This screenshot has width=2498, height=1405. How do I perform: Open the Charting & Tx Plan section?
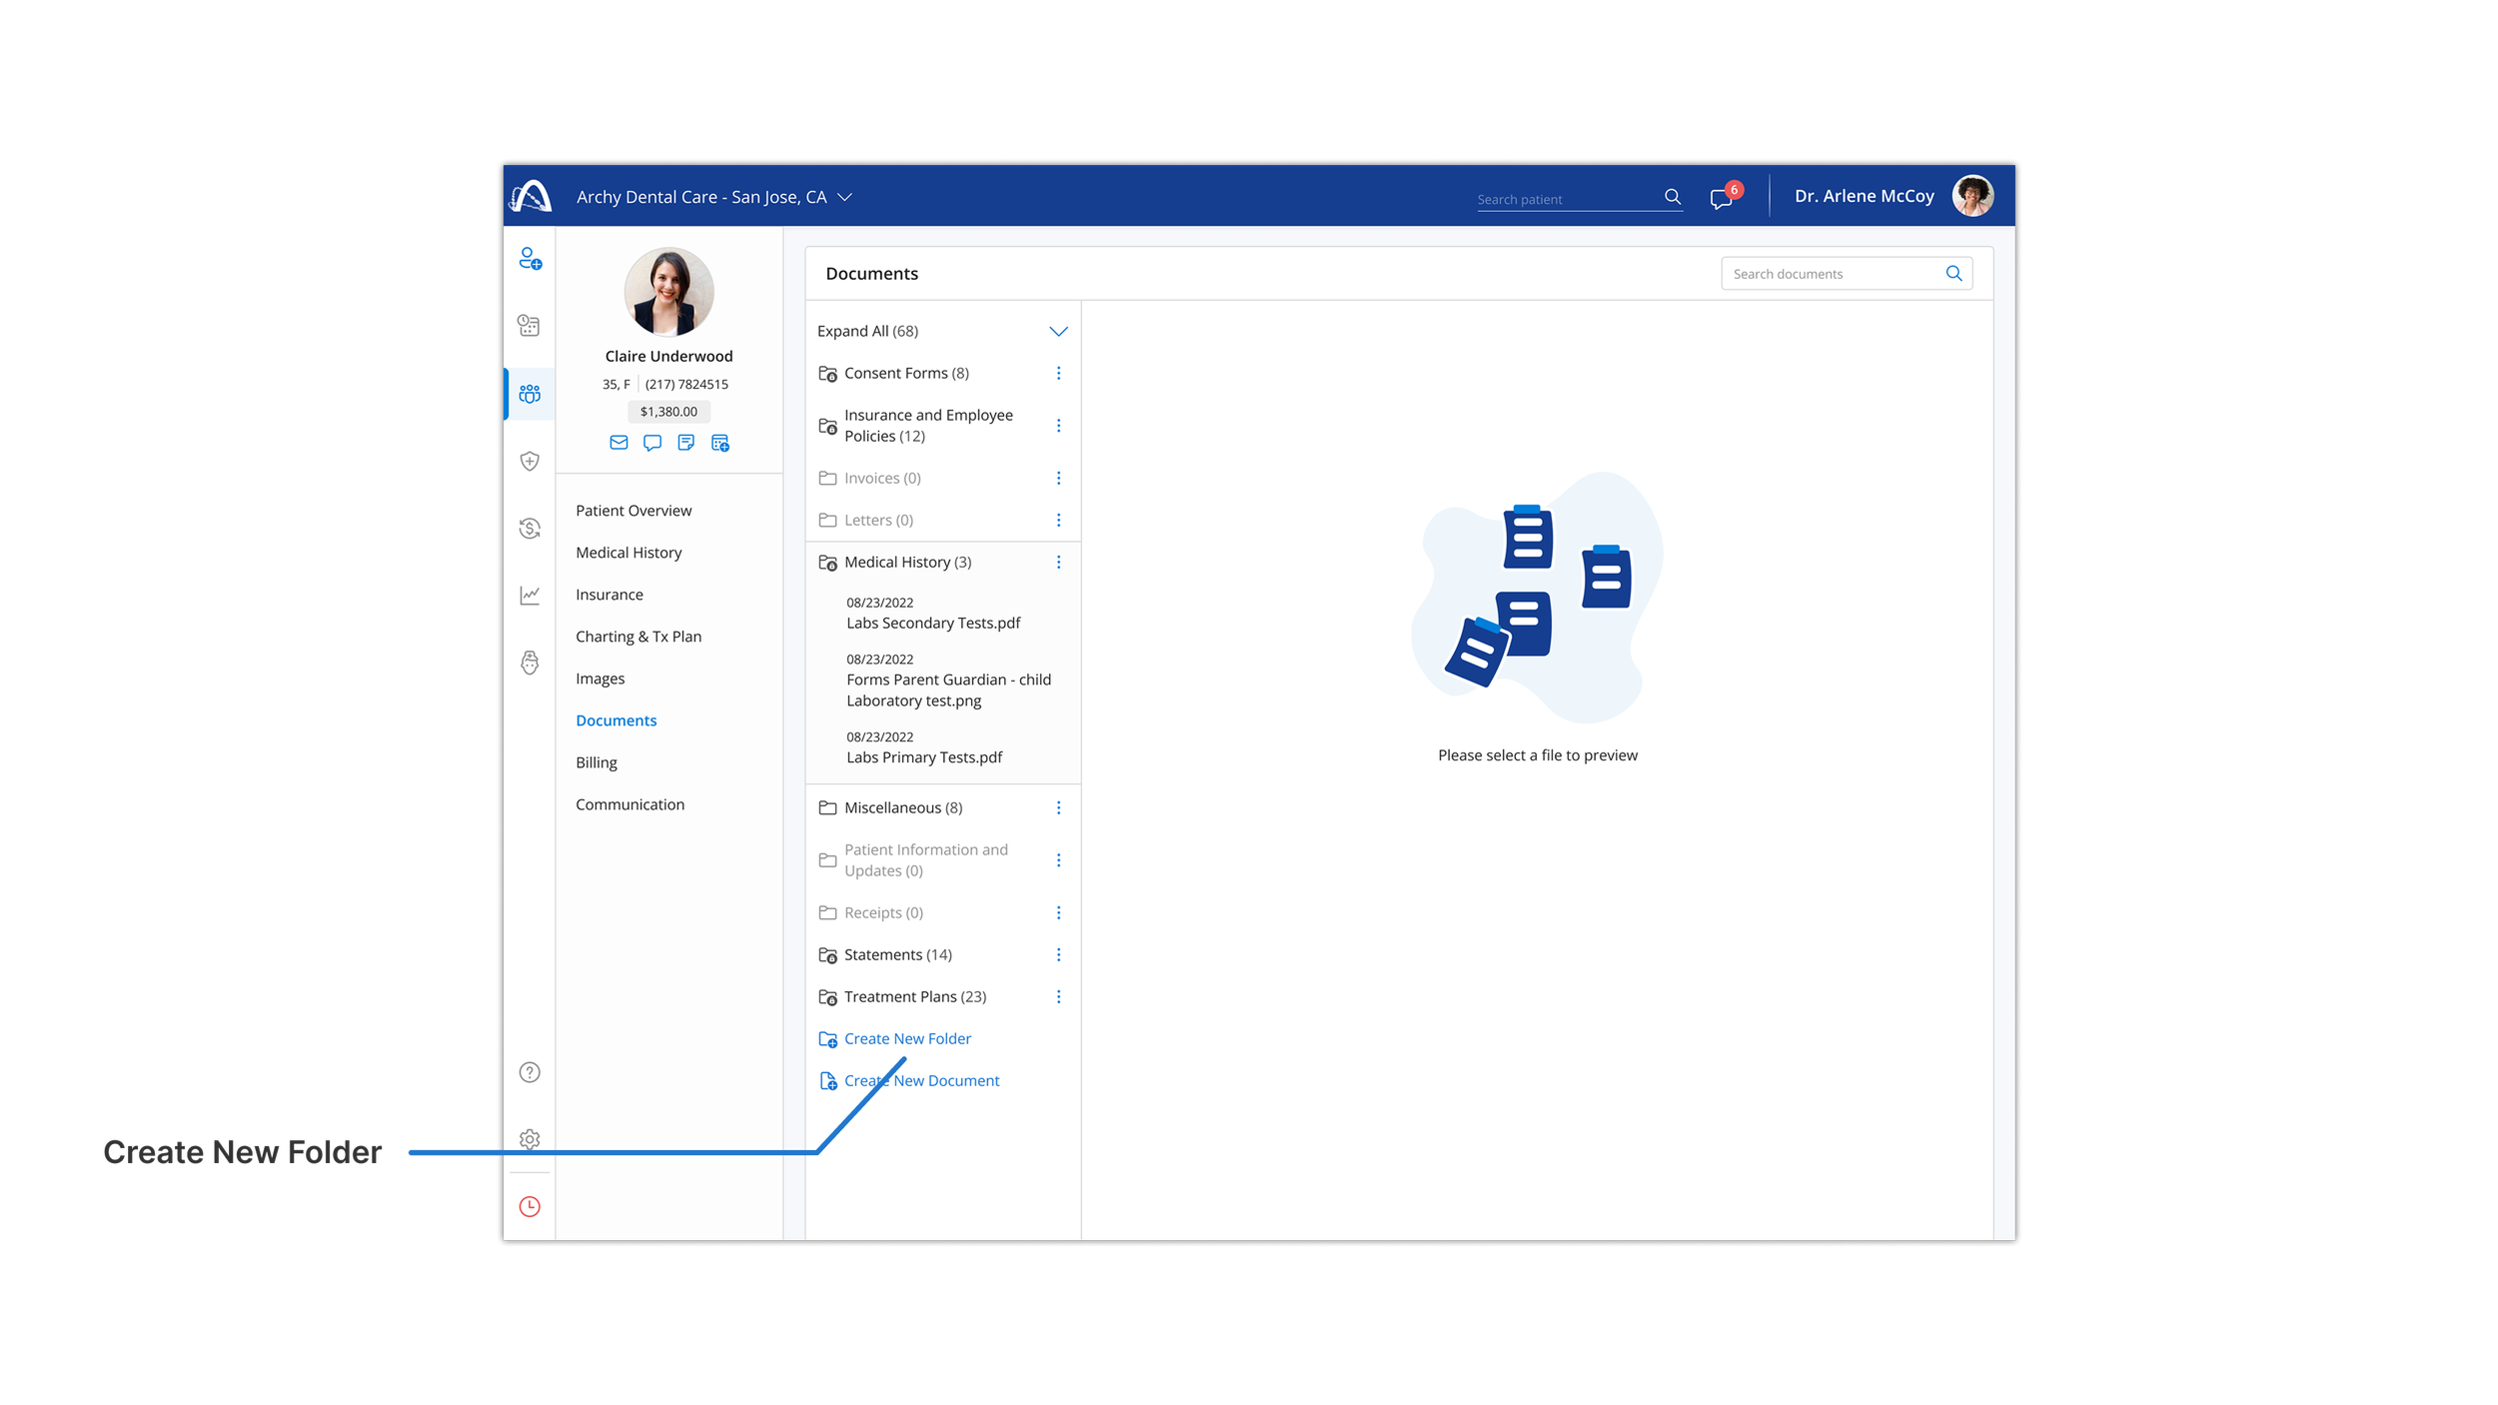[x=638, y=637]
